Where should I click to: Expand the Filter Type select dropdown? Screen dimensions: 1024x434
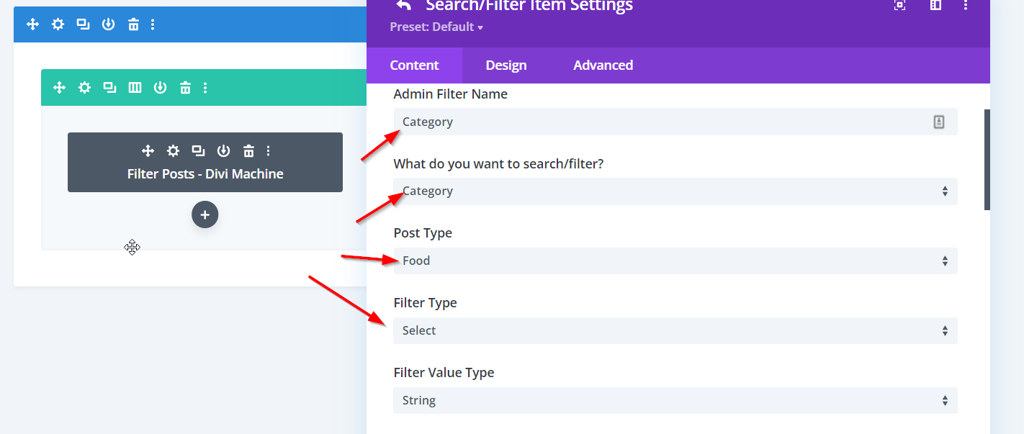tap(675, 331)
